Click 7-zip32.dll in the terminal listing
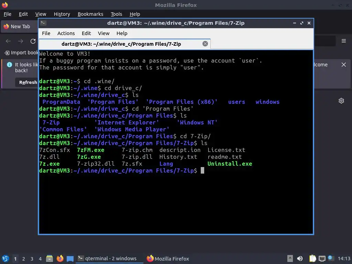 point(96,164)
